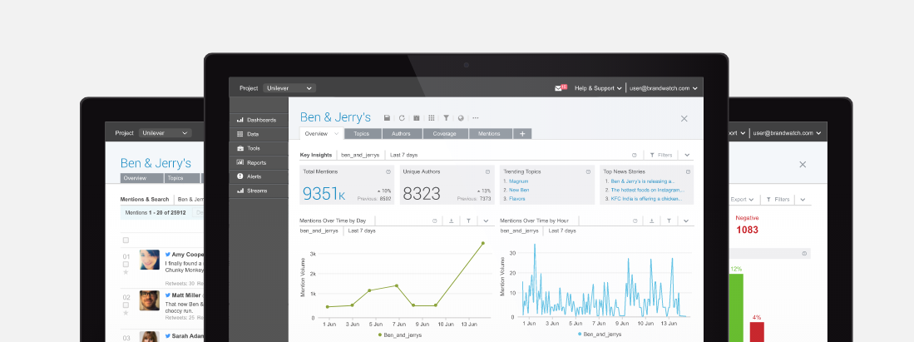Image resolution: width=914 pixels, height=342 pixels.
Task: Expand the Key Insights chevron menu
Action: 687,156
